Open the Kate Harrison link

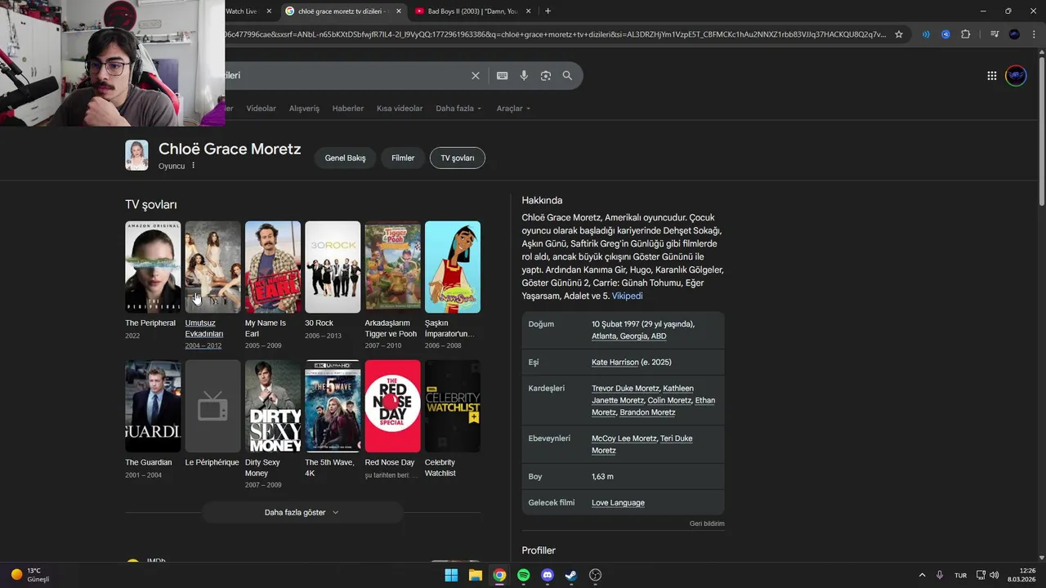point(615,362)
